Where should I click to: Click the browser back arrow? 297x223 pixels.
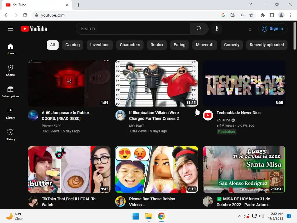tap(6, 15)
